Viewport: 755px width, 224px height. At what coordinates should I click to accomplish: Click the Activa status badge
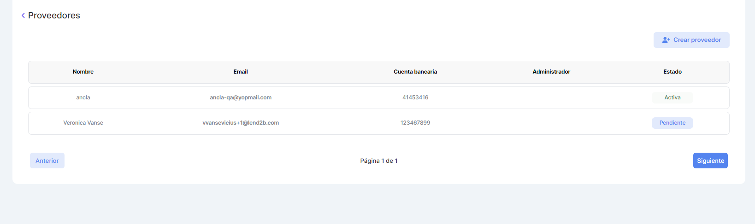point(672,98)
